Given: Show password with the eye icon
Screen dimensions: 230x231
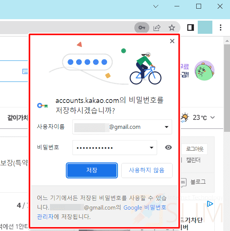Looking at the screenshot, I should [x=168, y=148].
